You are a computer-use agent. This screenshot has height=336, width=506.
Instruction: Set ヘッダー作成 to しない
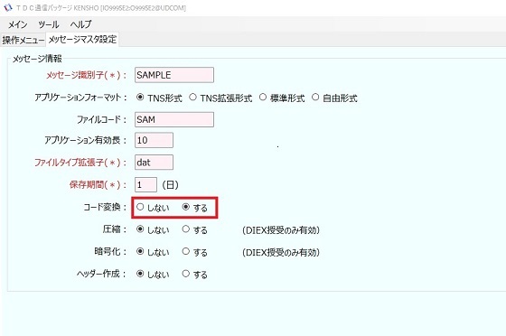[140, 274]
